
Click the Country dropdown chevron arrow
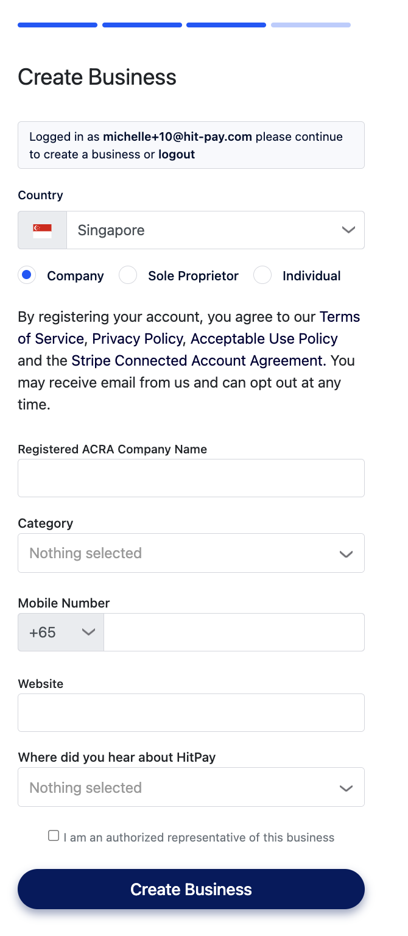(x=348, y=230)
